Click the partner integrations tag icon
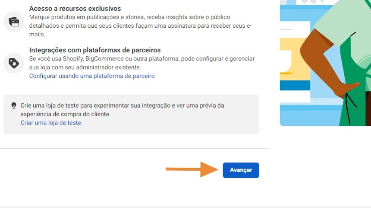 (14, 63)
